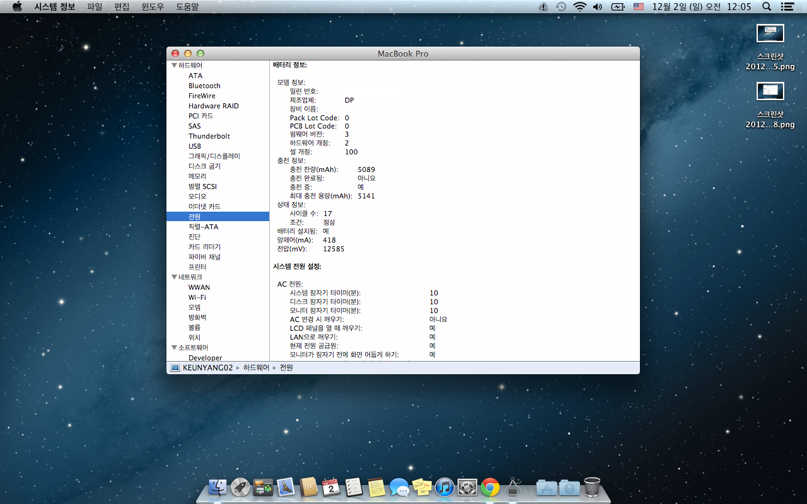Collapse the 하드웨어 section triangle

pos(174,66)
